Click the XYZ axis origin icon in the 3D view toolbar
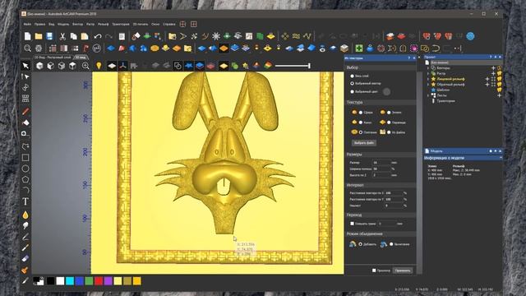 pos(122,66)
